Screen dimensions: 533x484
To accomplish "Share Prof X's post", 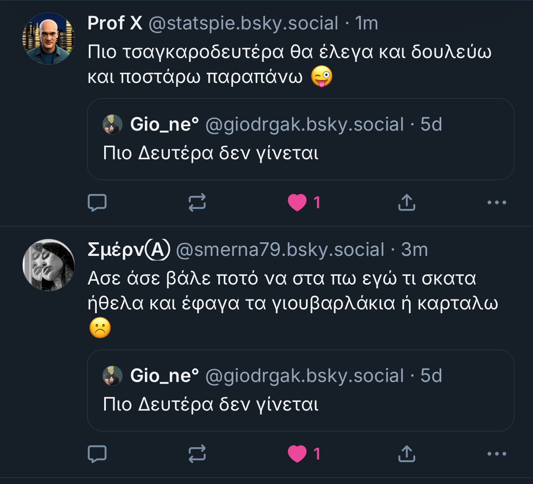I will [406, 203].
